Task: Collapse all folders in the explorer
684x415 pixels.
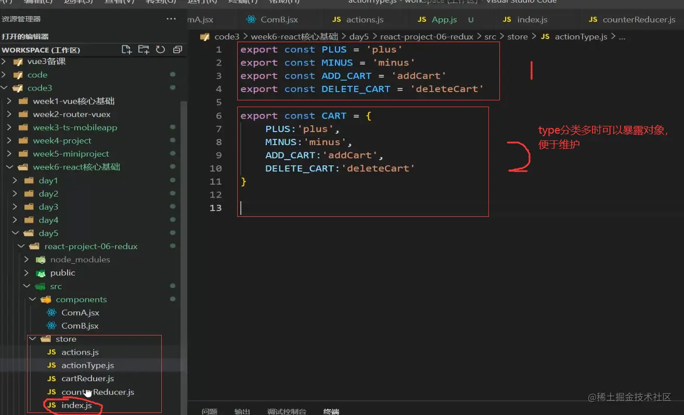Action: [177, 49]
